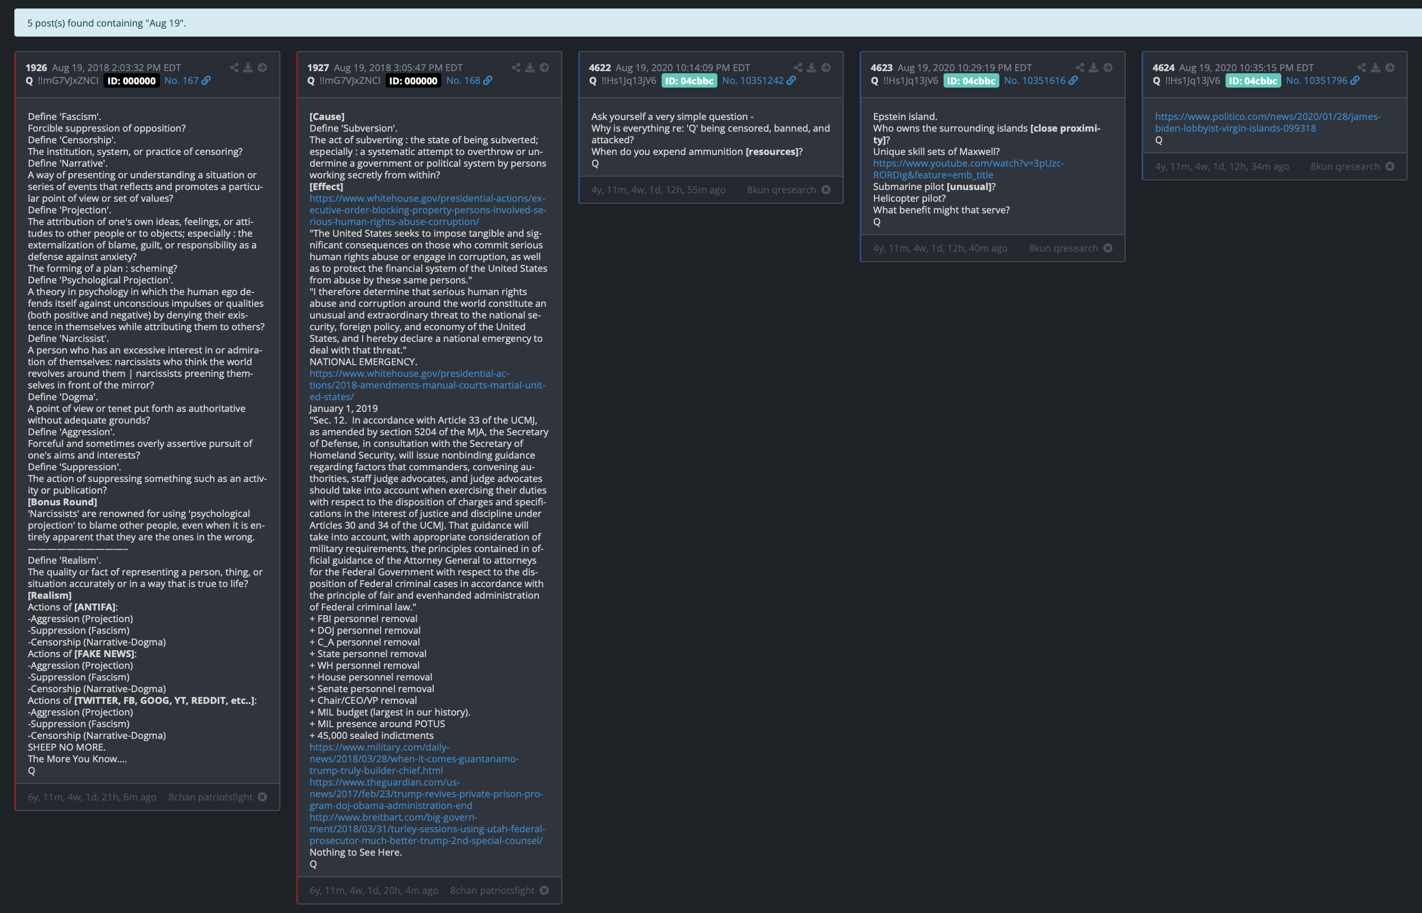Click the '5 post(s) found' search result banner

coord(718,23)
